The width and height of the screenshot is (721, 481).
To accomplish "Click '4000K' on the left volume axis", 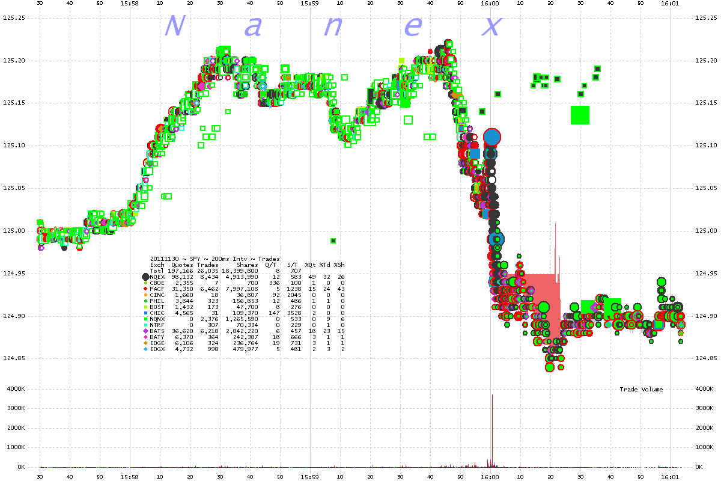I will (15, 390).
